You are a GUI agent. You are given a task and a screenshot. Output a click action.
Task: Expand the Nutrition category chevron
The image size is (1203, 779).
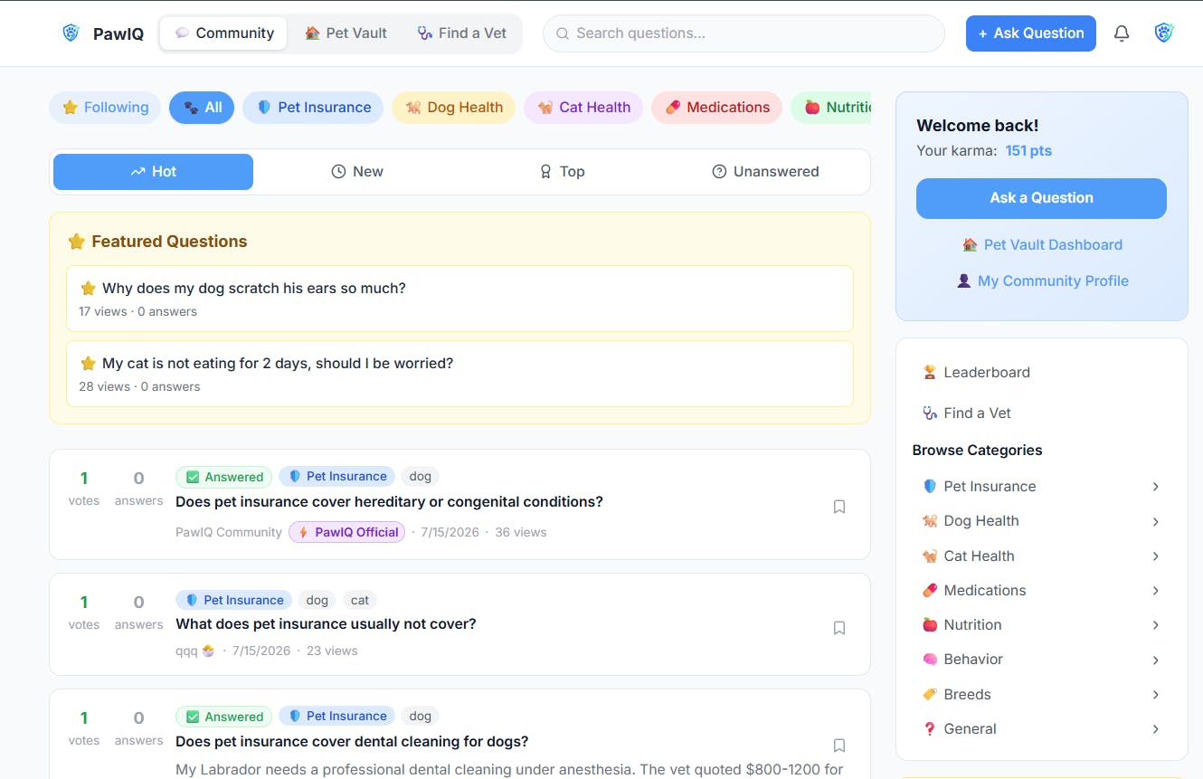coord(1155,625)
